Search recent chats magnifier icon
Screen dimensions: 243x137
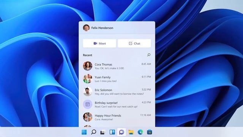pyautogui.click(x=149, y=55)
